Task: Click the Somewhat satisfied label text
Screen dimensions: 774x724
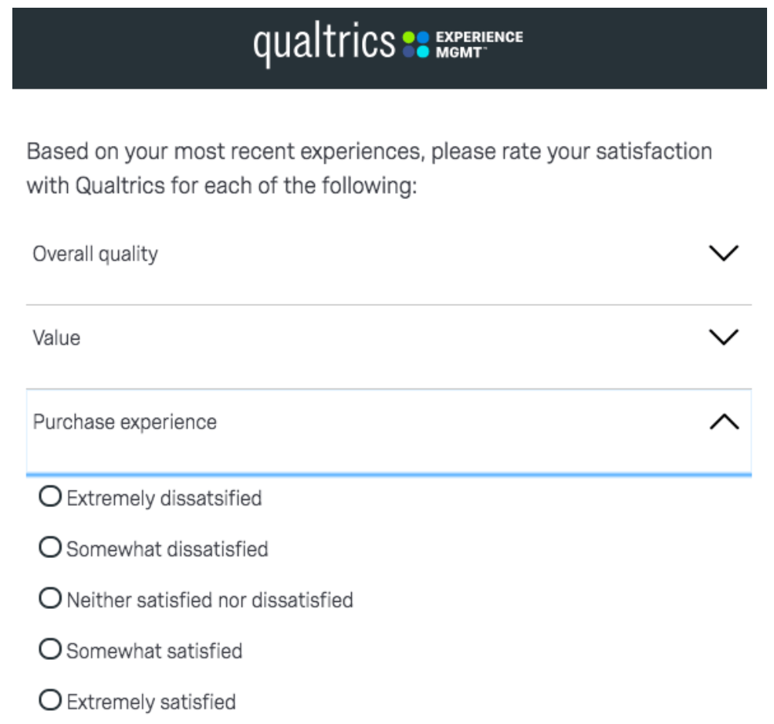Action: click(x=154, y=651)
